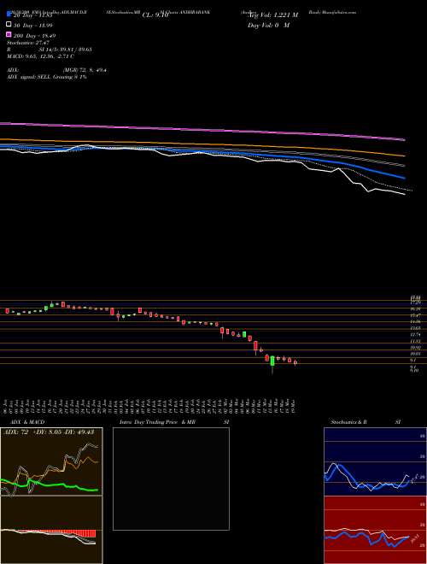This screenshot has height=564, width=427.
Task: Click the tall green candlestick near the lowest price
Action: 272,361
